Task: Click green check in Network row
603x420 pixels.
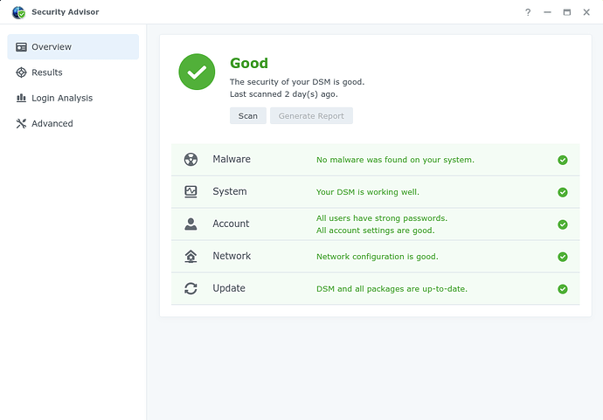Action: [x=563, y=257]
